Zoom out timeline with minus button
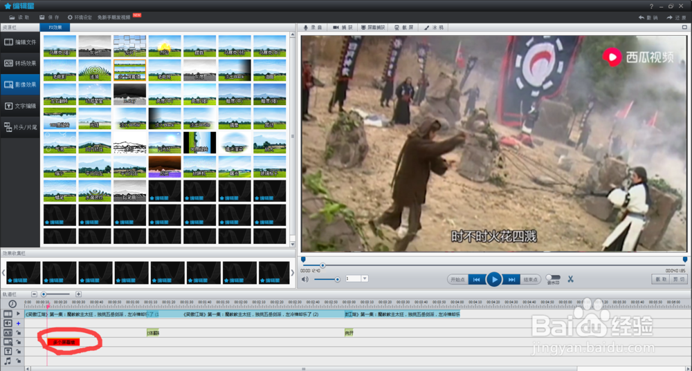 (34, 294)
